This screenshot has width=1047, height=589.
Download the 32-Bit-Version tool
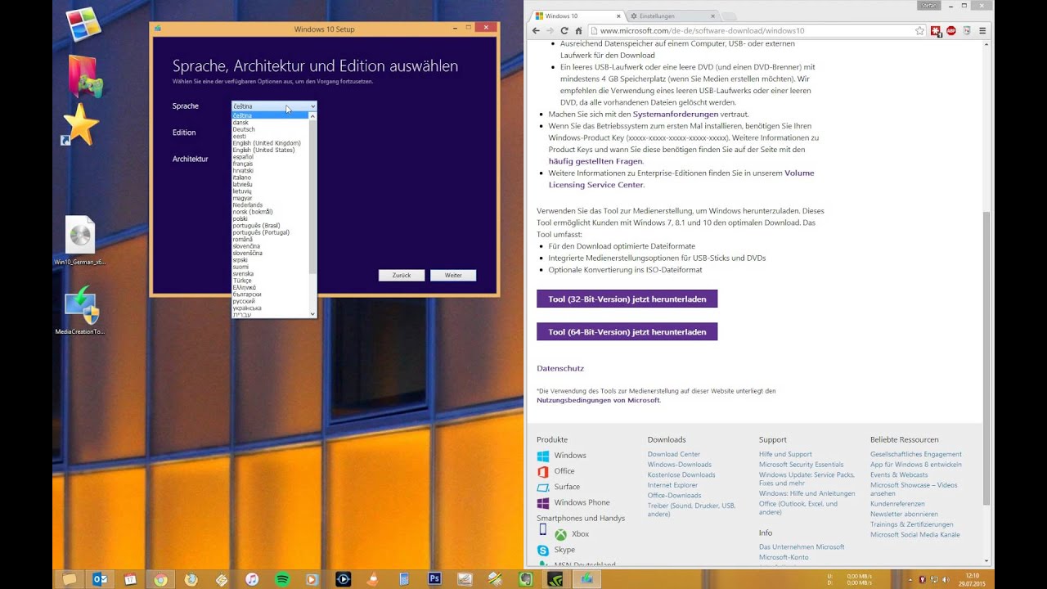pyautogui.click(x=627, y=299)
